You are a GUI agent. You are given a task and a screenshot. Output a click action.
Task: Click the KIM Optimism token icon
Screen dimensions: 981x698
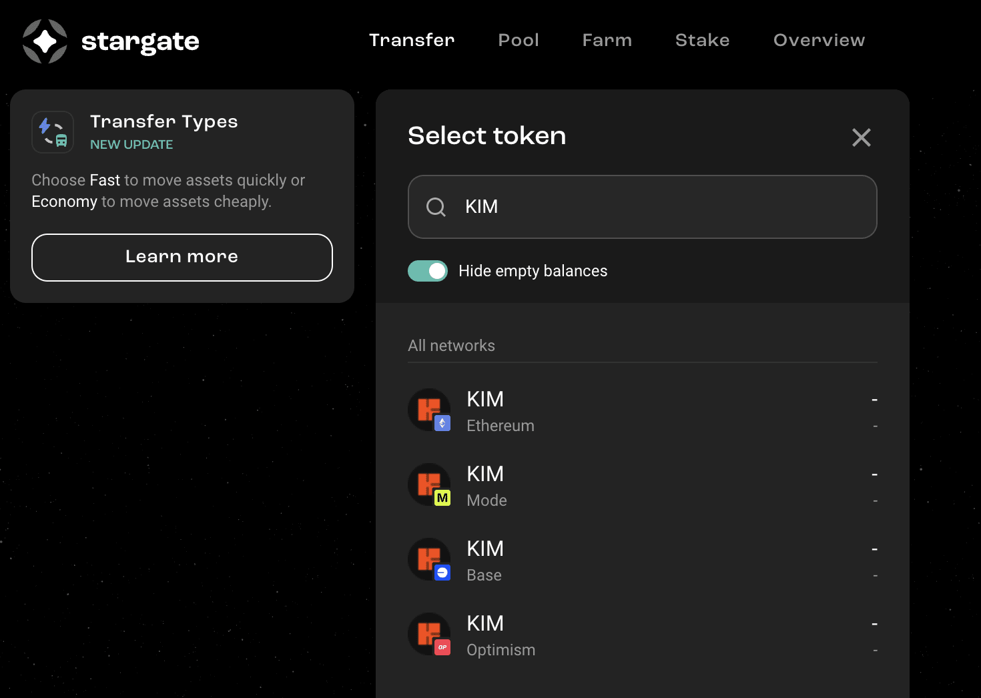(x=429, y=635)
